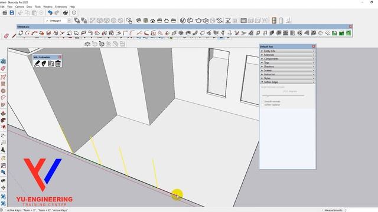Open the Draw menu
Screen dimensions: 378x212
pyautogui.click(x=29, y=6)
